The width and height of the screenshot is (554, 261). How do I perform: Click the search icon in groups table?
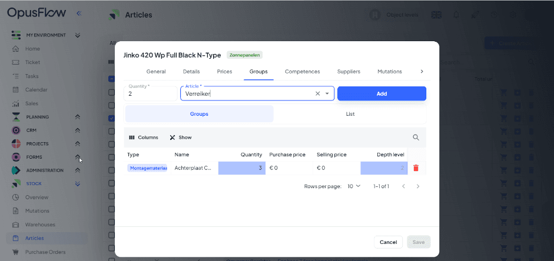[416, 138]
